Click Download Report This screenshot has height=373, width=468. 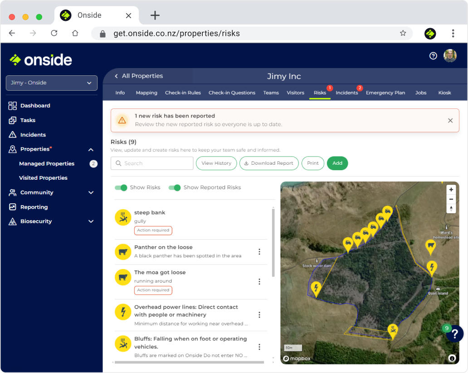point(269,163)
